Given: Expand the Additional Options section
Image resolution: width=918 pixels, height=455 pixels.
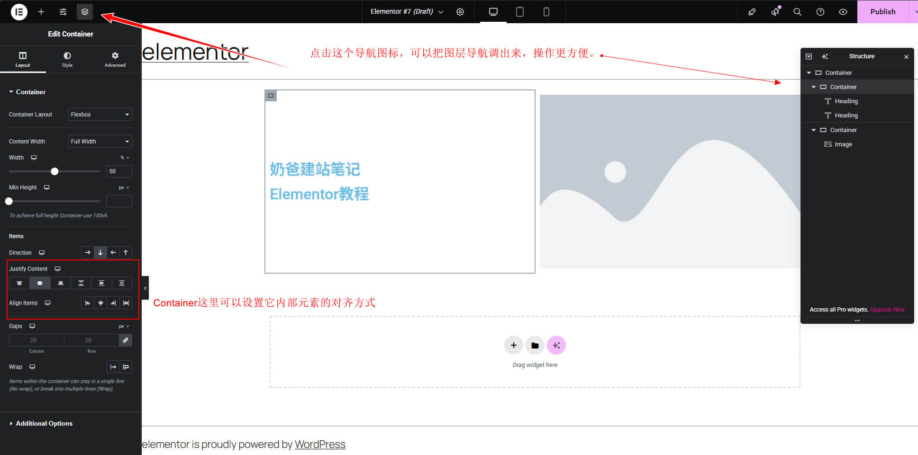Looking at the screenshot, I should [x=44, y=423].
